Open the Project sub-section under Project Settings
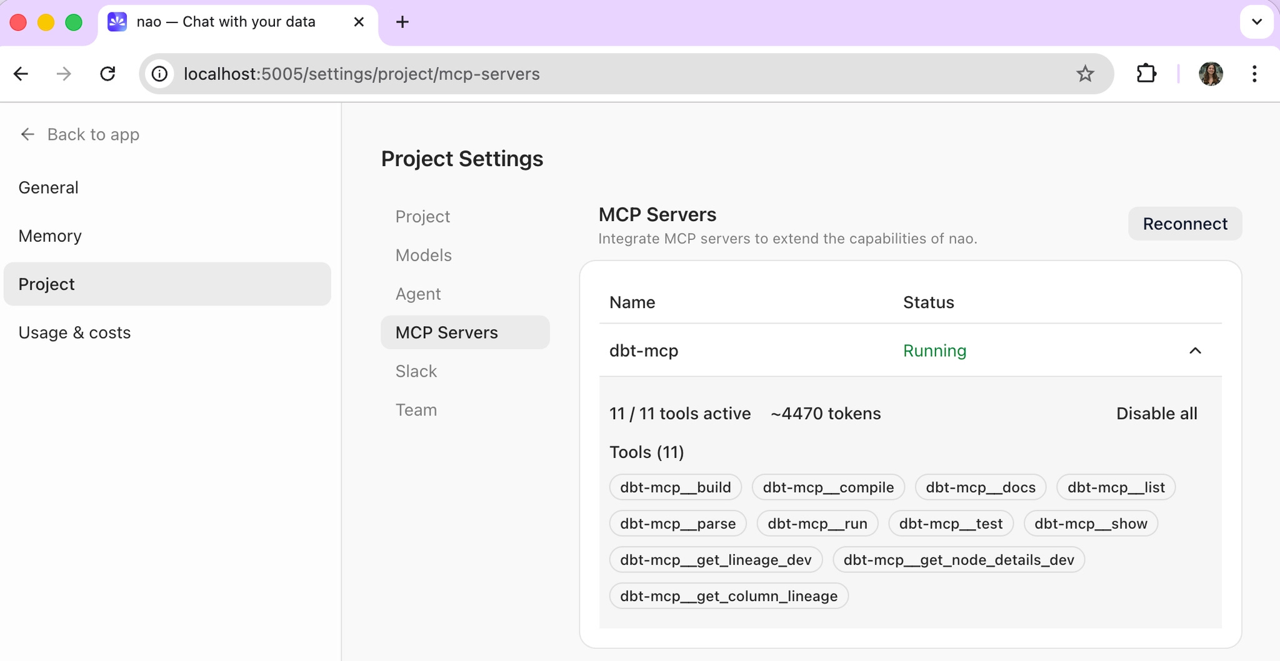 465,216
